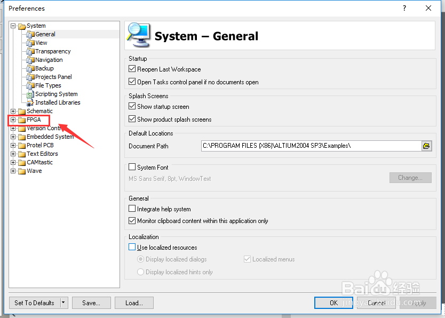Click the help question mark icon

[404, 8]
